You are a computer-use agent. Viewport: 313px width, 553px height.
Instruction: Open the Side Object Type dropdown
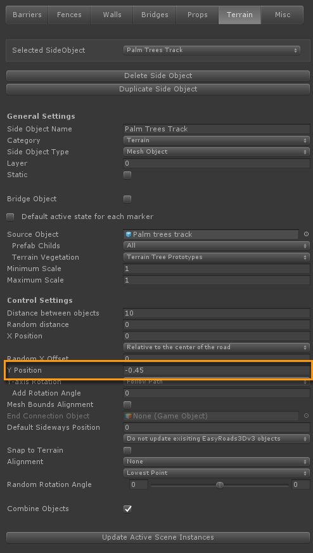pos(217,152)
